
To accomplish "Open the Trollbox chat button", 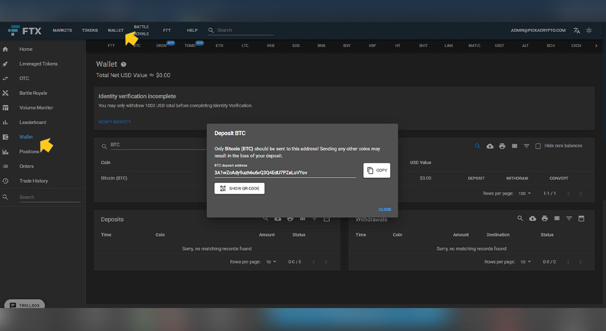I will (x=24, y=305).
